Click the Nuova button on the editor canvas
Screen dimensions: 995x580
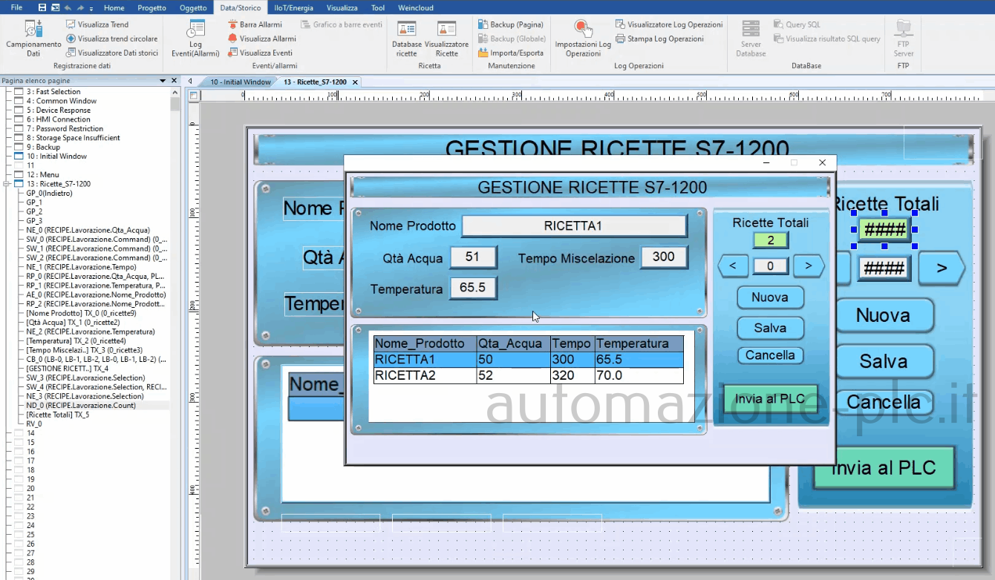[884, 315]
